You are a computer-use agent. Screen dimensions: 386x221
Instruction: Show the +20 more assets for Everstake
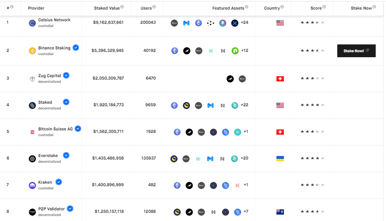(244, 158)
